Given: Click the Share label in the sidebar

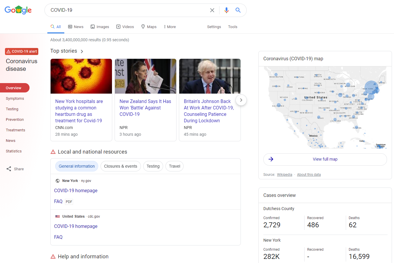Looking at the screenshot, I should 19,169.
